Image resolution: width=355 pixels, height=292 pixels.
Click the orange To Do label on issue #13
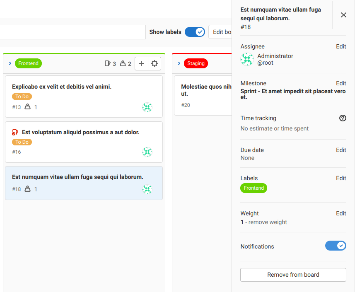coord(22,97)
